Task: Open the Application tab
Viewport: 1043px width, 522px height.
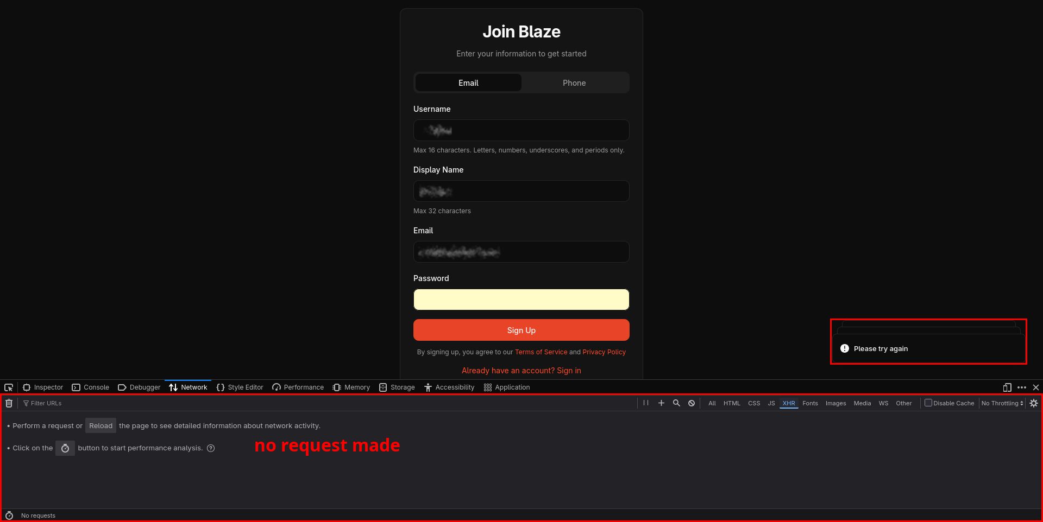Action: (507, 387)
